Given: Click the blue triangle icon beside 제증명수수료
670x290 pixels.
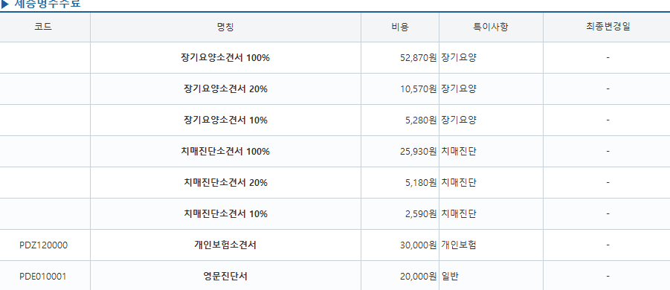Looking at the screenshot, I should click(5, 4).
